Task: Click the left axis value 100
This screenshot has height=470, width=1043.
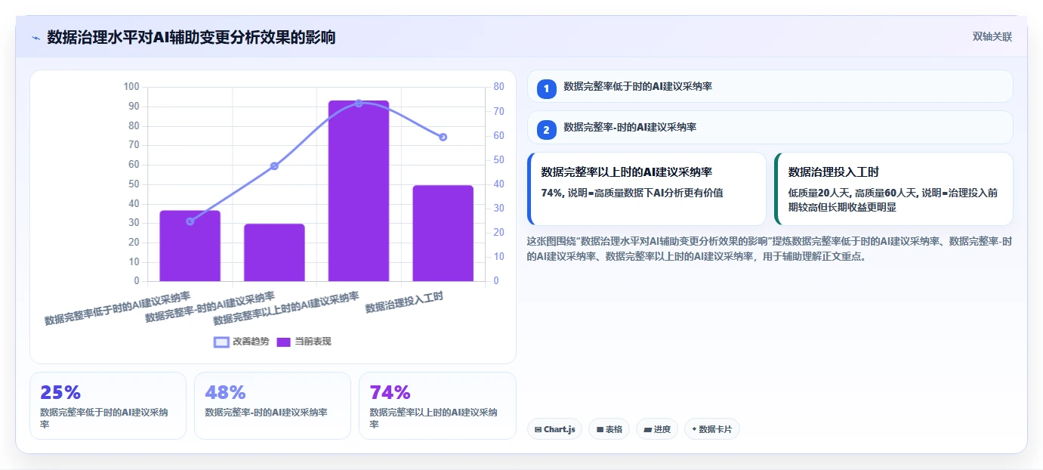Action: [131, 87]
